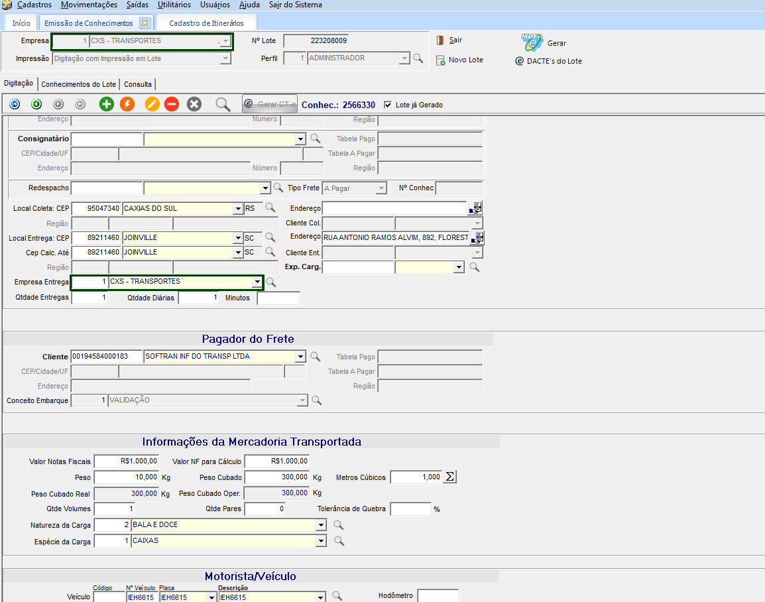Click the Valor Notas Fiscais input field

127,461
